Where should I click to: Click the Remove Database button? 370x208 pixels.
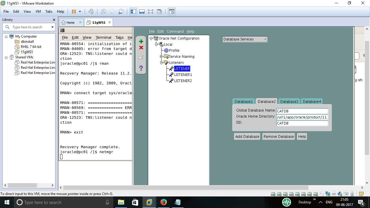279,137
